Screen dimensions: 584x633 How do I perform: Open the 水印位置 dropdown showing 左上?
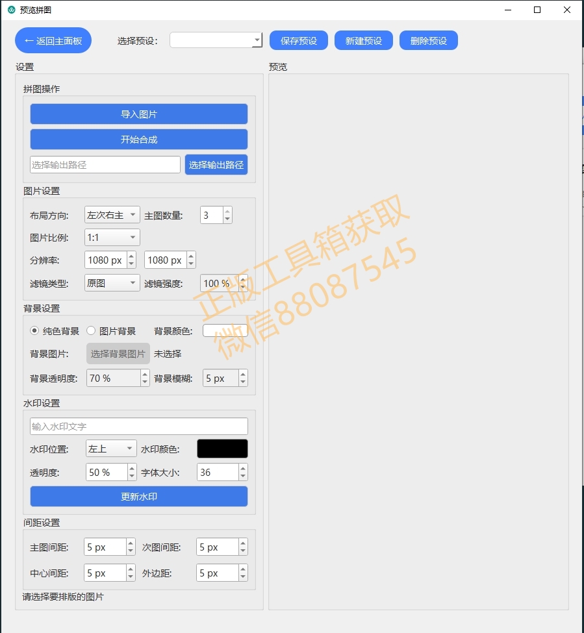pyautogui.click(x=111, y=449)
